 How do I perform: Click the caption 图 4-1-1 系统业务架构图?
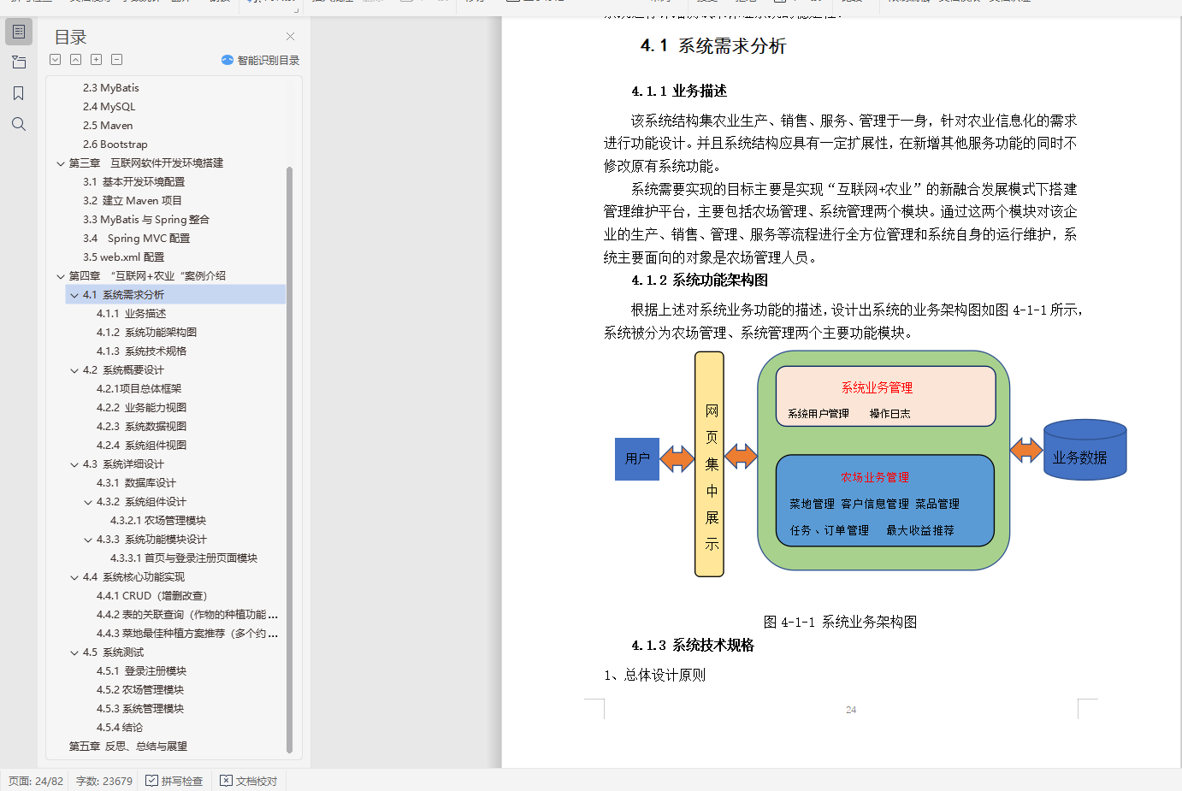(x=840, y=622)
